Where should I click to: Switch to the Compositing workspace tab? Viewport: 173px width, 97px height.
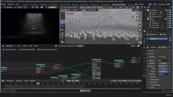(105, 5)
